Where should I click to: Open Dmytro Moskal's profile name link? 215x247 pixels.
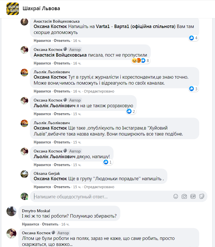coord(36,211)
